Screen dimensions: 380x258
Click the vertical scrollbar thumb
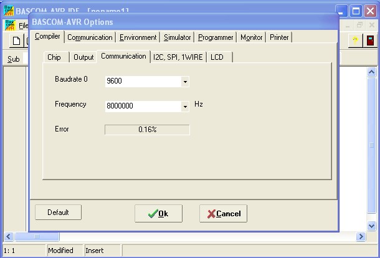point(371,145)
